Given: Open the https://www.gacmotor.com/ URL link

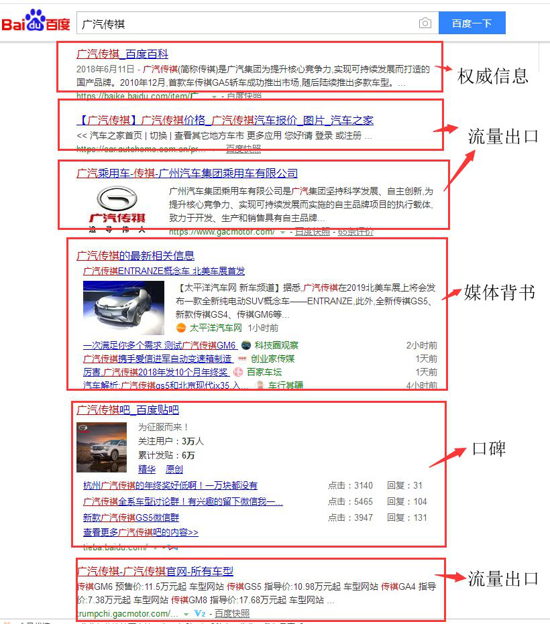Looking at the screenshot, I should point(221,232).
